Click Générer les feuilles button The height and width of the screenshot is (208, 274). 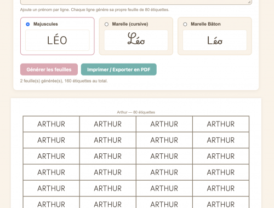tap(49, 70)
